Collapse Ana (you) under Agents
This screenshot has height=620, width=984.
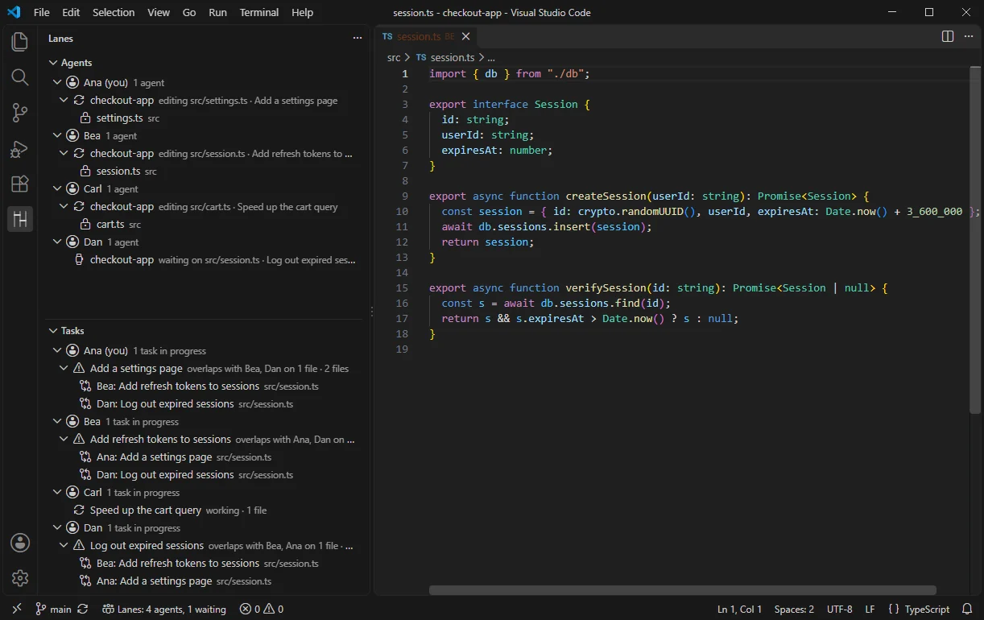pyautogui.click(x=57, y=82)
